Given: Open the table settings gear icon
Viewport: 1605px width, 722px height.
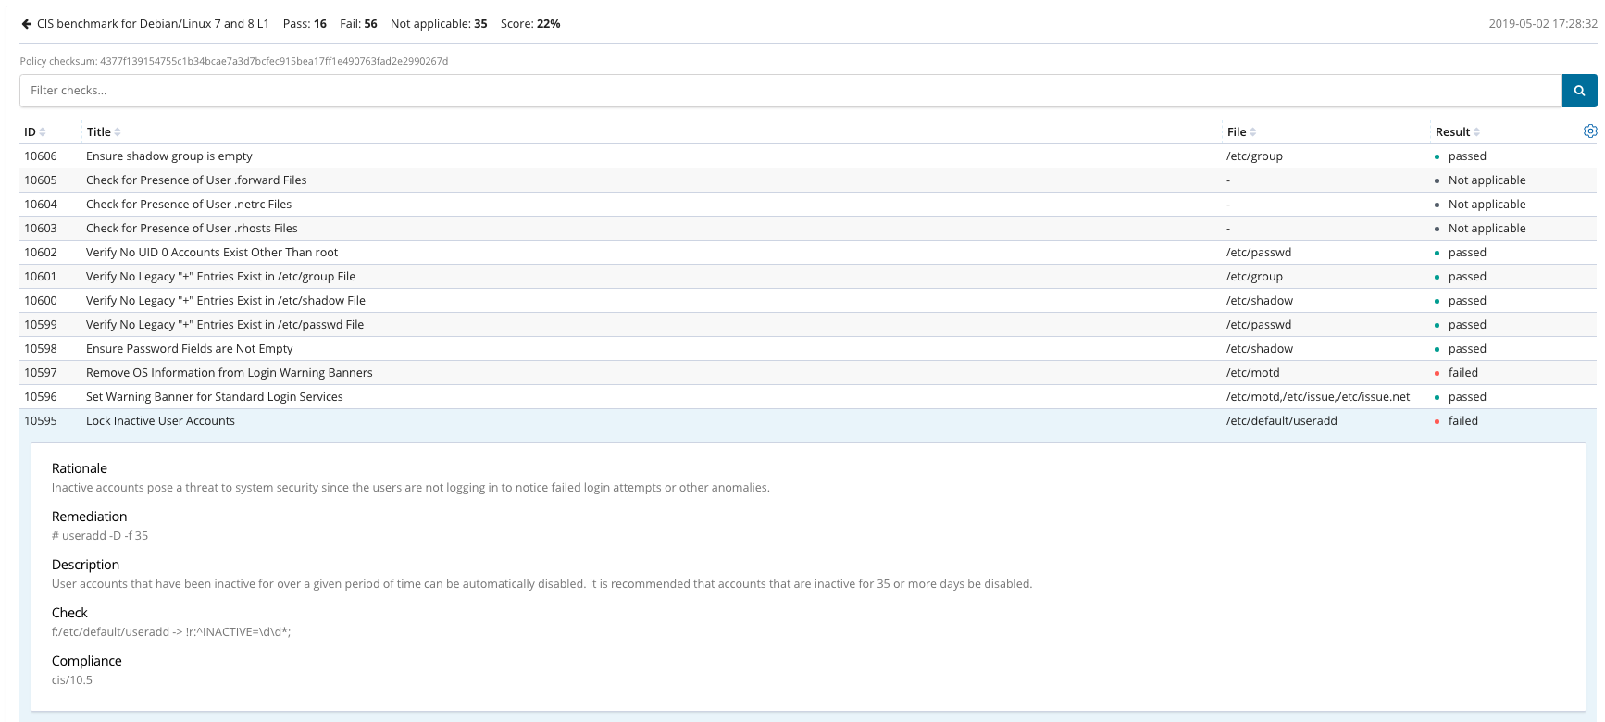Looking at the screenshot, I should coord(1590,131).
